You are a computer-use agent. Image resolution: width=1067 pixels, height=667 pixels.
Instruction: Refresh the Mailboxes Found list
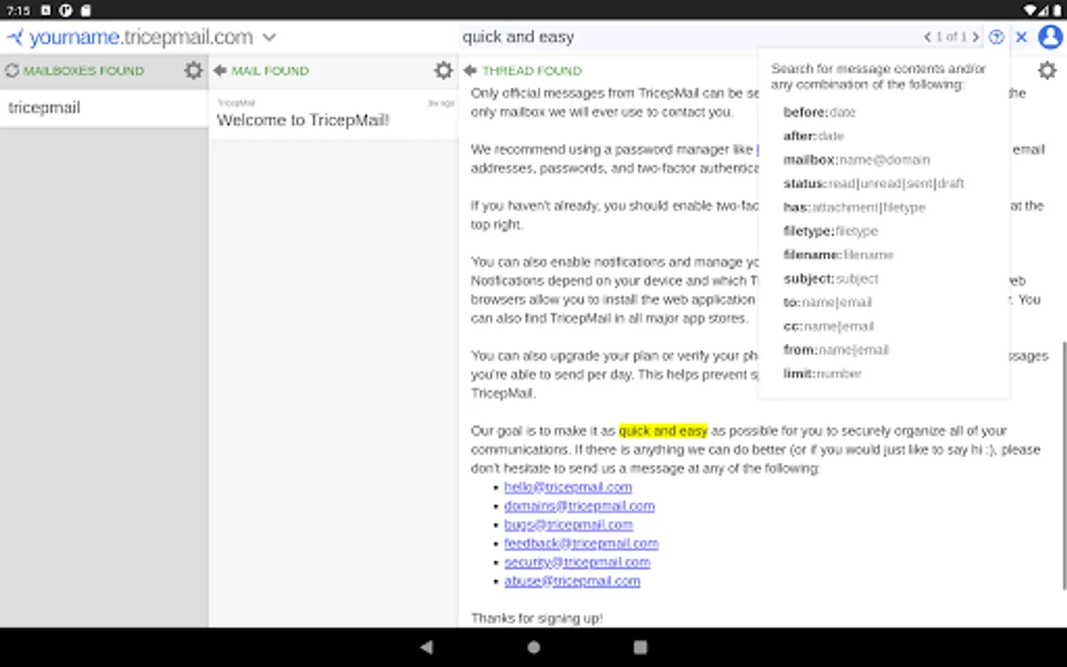click(12, 71)
